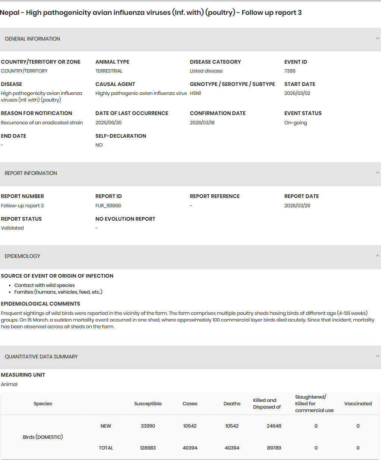Select the Deaths column header
Screen dimensions: 381x460
click(x=232, y=403)
